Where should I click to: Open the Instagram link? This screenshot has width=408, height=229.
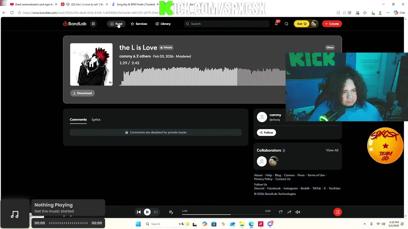click(290, 188)
